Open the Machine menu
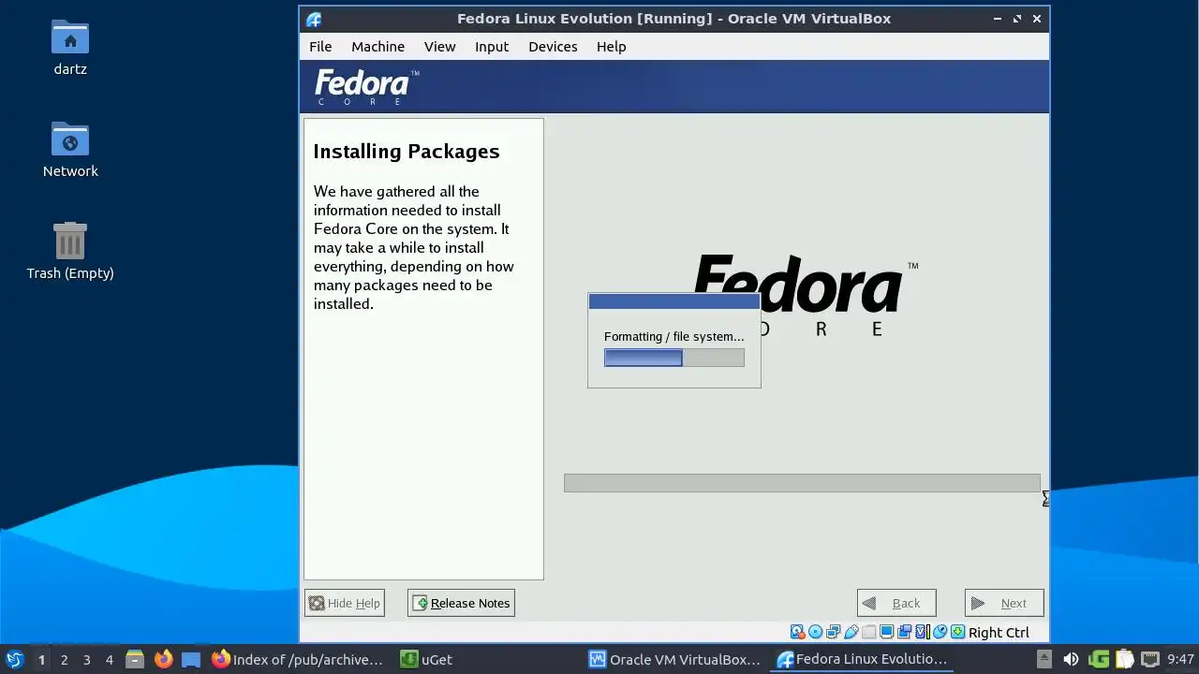Screen dimensions: 1199x674 click(377, 47)
